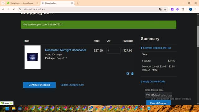This screenshot has width=199, height=112.
Task: Open Microsoft Store from the taskbar
Action: pyautogui.click(x=20, y=109)
